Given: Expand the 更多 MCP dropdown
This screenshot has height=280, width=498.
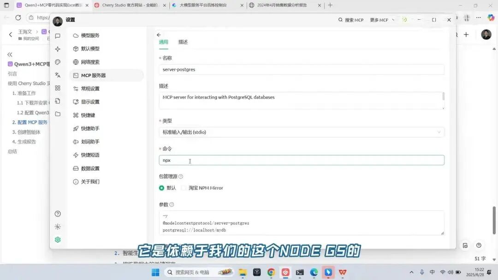Looking at the screenshot, I should pyautogui.click(x=382, y=20).
